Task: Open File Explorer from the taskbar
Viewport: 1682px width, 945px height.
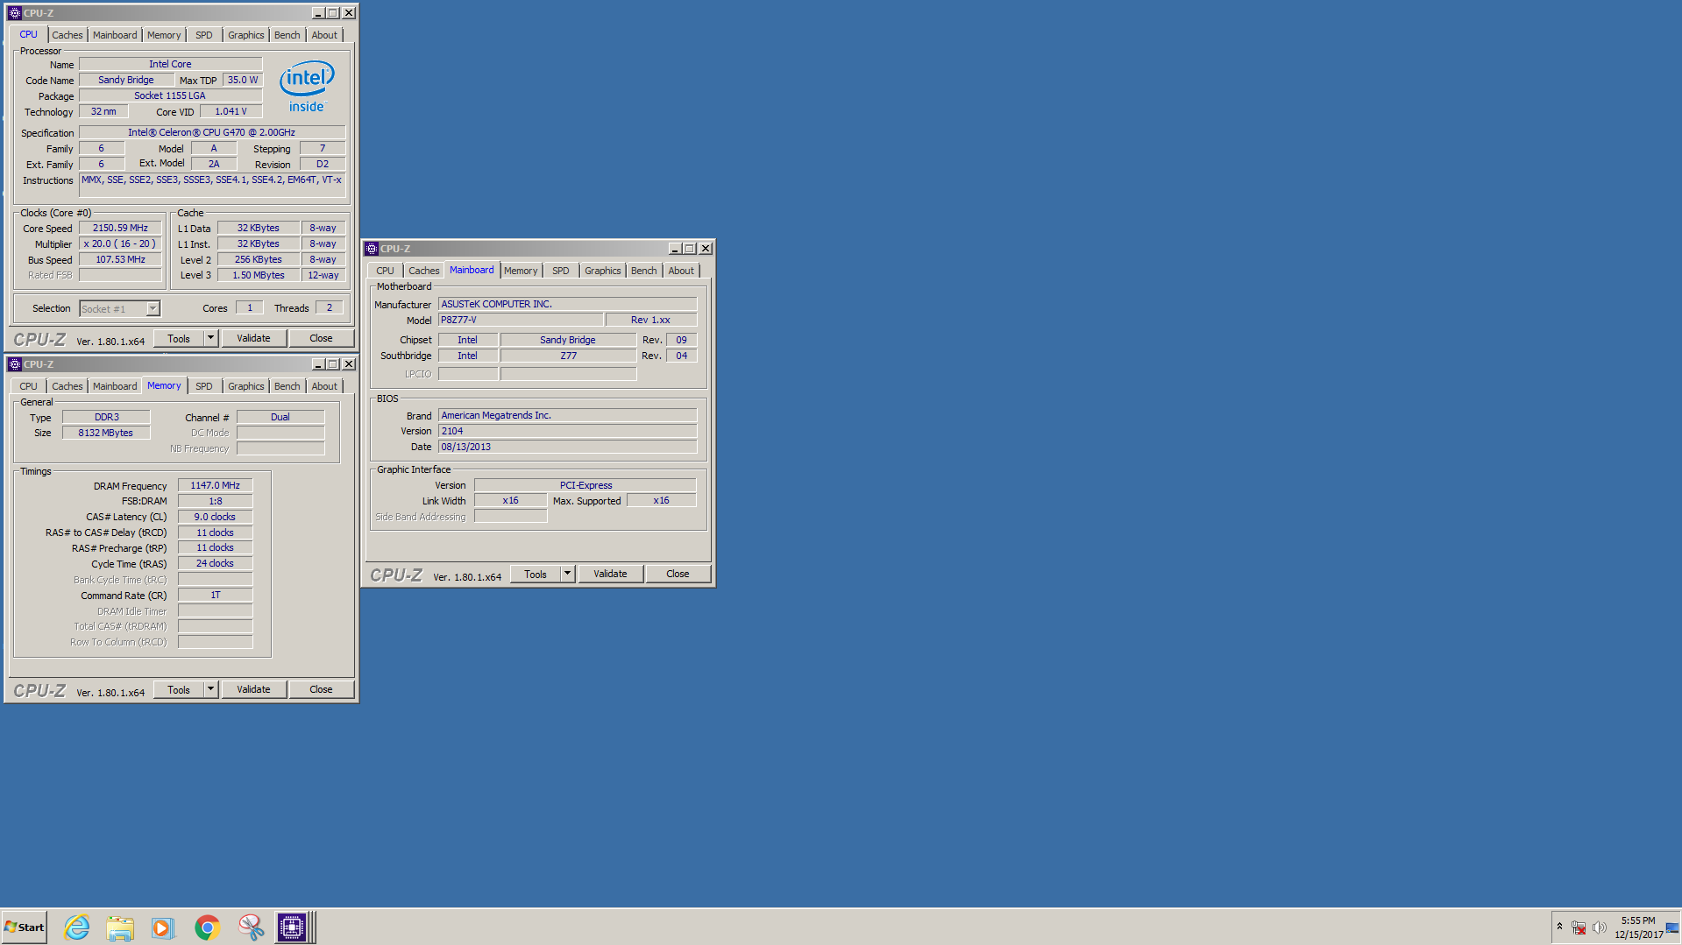Action: pos(120,927)
